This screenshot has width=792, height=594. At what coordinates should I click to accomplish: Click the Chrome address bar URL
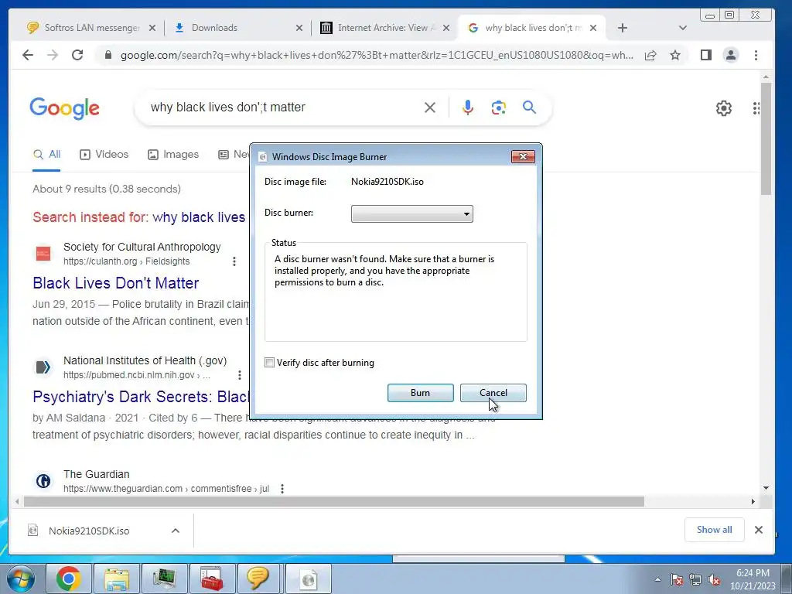tap(377, 55)
